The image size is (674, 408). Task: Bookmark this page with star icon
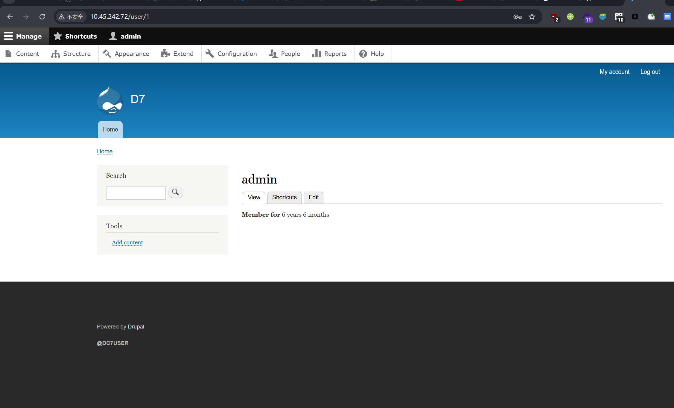point(532,17)
